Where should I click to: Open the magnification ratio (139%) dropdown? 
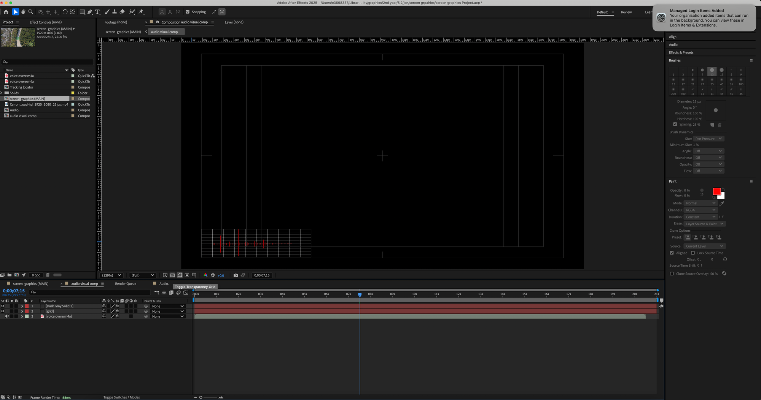[111, 275]
